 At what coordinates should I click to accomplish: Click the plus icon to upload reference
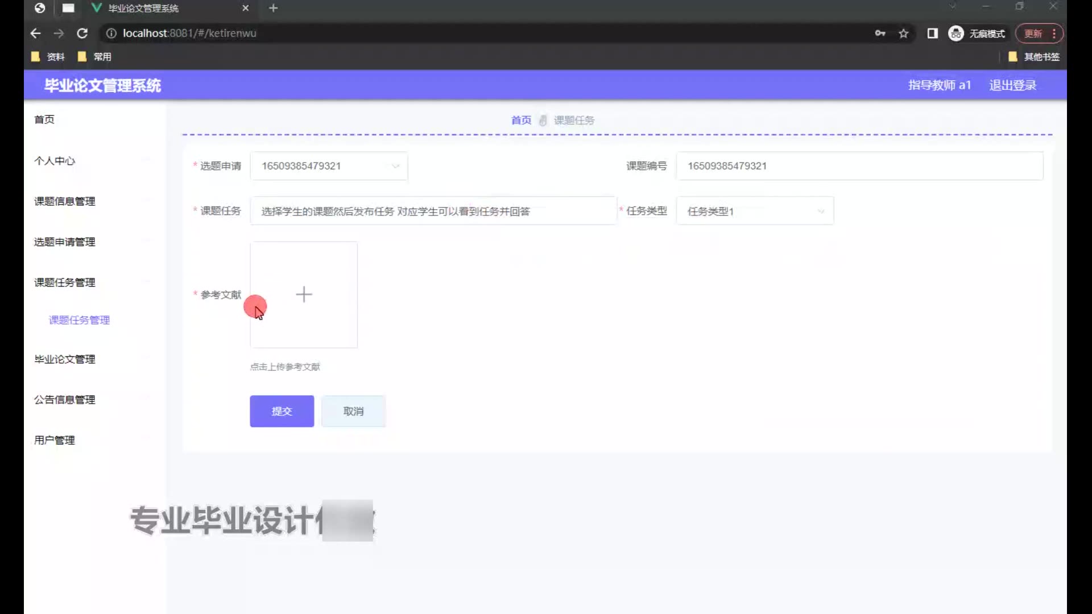pos(304,294)
